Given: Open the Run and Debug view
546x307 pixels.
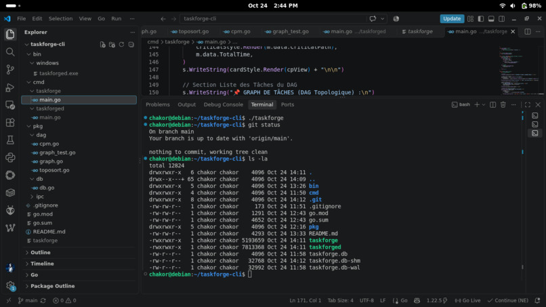Looking at the screenshot, I should click(10, 87).
